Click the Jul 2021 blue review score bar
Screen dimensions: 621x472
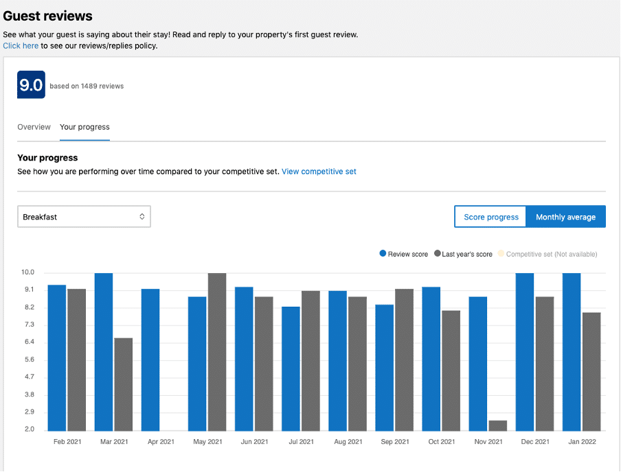(291, 368)
